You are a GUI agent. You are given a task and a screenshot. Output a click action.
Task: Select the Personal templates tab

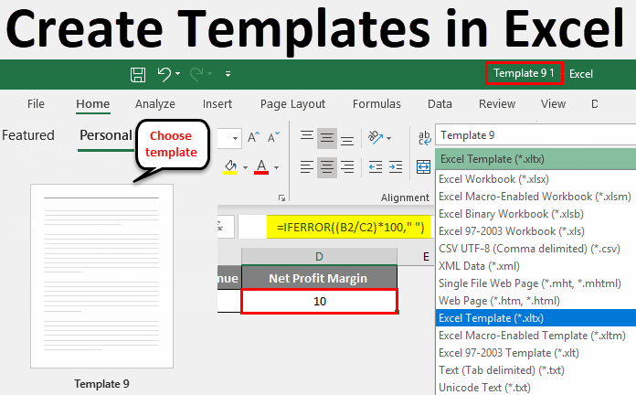click(106, 135)
